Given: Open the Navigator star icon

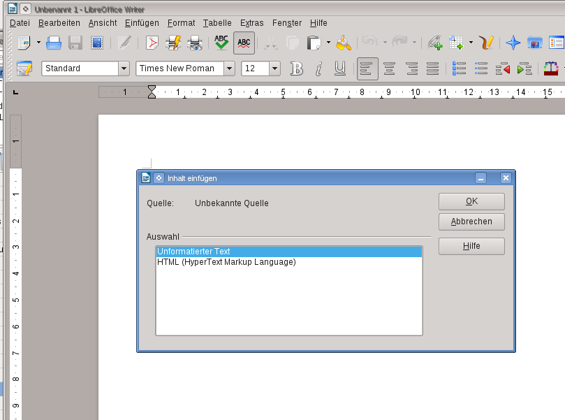Looking at the screenshot, I should (x=513, y=43).
